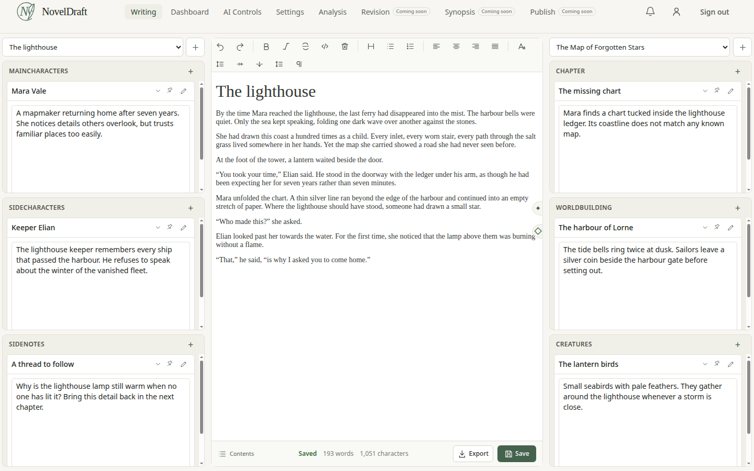
Task: Click the trash clear-formatting icon in toolbar
Action: (345, 47)
